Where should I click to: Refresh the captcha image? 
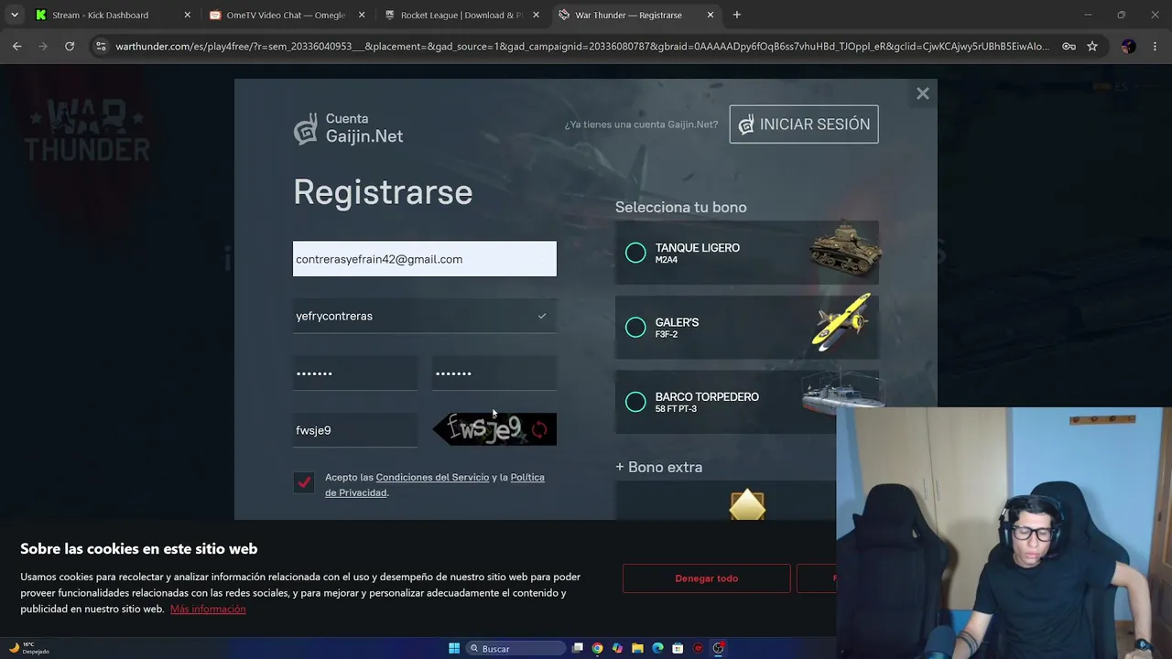(x=539, y=430)
